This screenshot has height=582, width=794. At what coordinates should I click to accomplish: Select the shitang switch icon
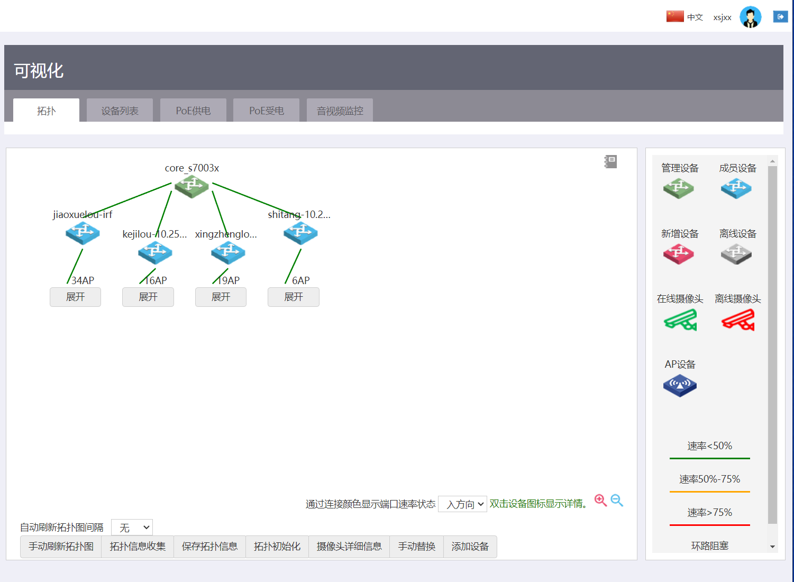click(x=300, y=233)
